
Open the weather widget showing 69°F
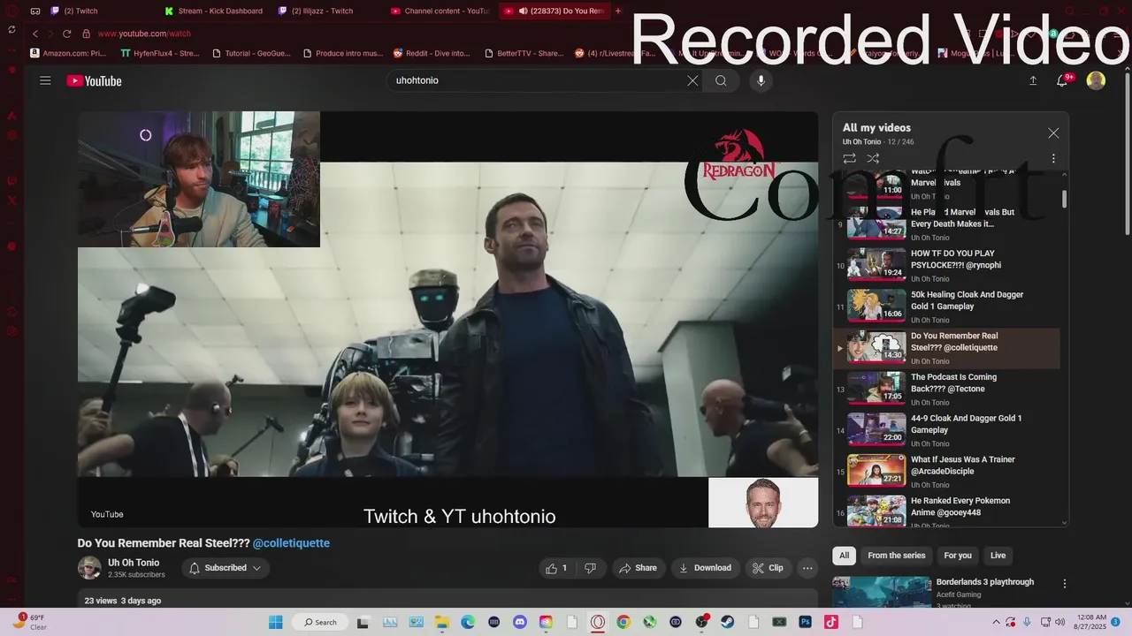[x=30, y=622]
